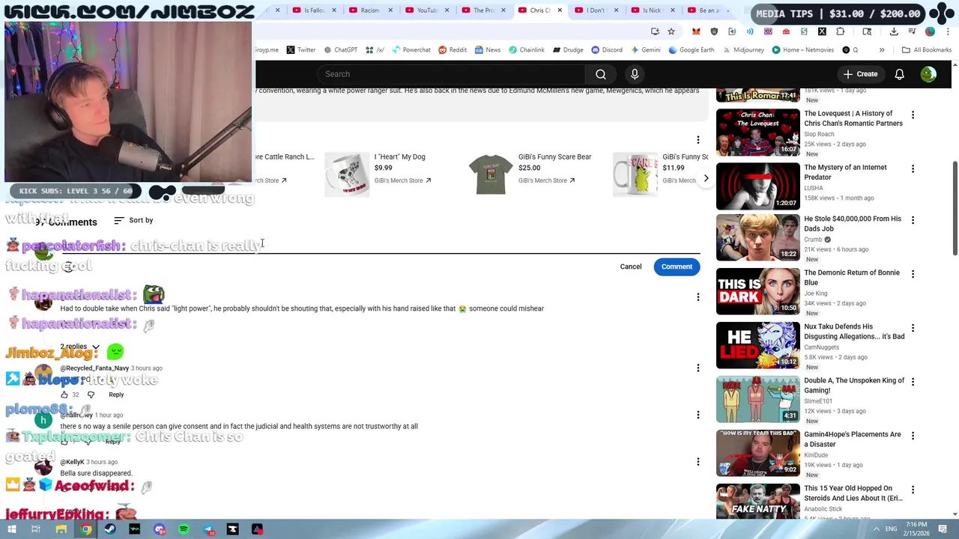959x539 pixels.
Task: Open Sort by comments dropdown
Action: coord(133,220)
